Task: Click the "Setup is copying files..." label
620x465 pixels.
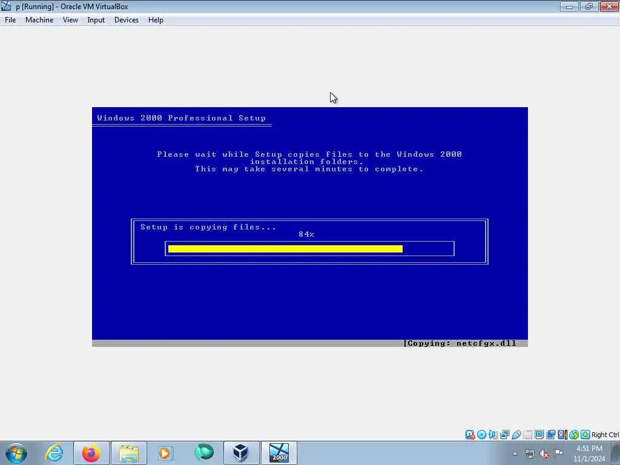Action: (x=208, y=227)
